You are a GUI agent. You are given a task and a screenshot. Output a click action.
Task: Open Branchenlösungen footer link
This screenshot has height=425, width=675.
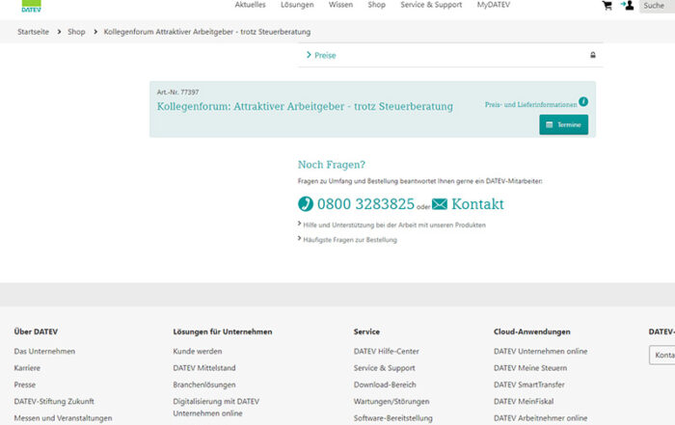coord(204,385)
